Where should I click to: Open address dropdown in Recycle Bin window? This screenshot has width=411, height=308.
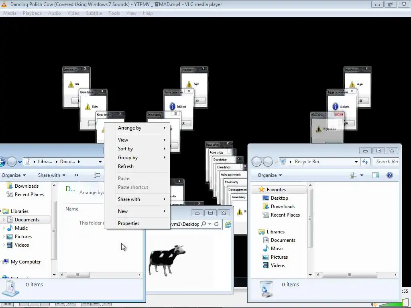point(356,162)
